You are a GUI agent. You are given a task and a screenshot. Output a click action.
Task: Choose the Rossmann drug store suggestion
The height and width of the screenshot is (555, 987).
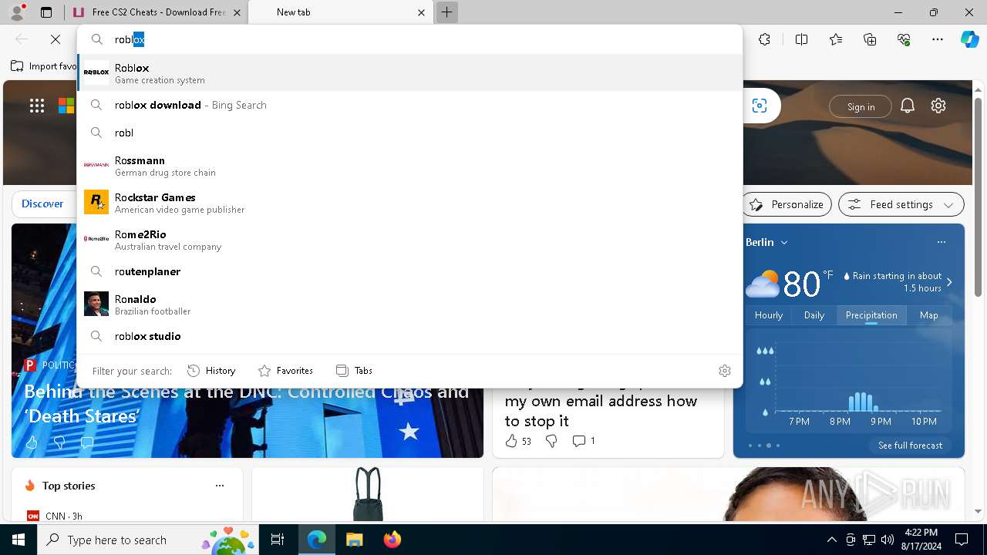tap(409, 165)
